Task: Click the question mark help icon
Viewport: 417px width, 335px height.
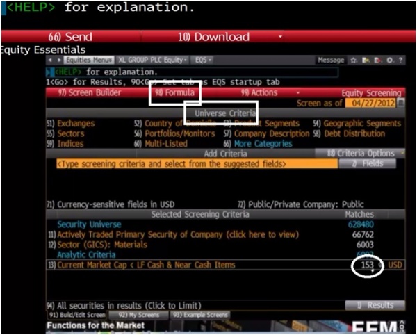Action: (x=400, y=60)
